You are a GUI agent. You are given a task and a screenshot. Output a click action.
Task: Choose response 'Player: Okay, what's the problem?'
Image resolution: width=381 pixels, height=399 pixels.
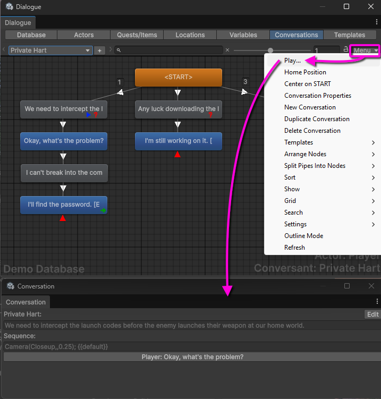tap(192, 357)
